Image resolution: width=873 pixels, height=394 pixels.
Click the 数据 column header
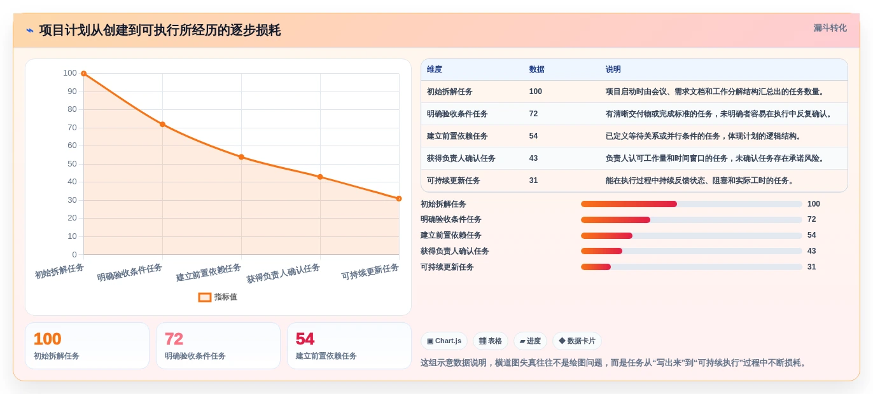point(537,69)
